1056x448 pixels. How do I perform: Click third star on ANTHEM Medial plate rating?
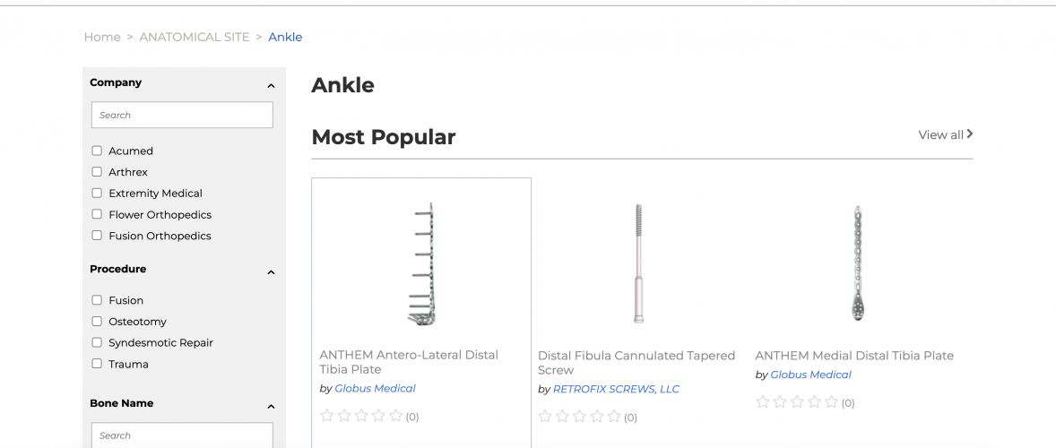click(797, 402)
